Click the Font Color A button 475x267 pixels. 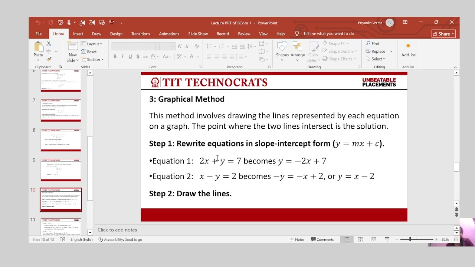[x=191, y=56]
